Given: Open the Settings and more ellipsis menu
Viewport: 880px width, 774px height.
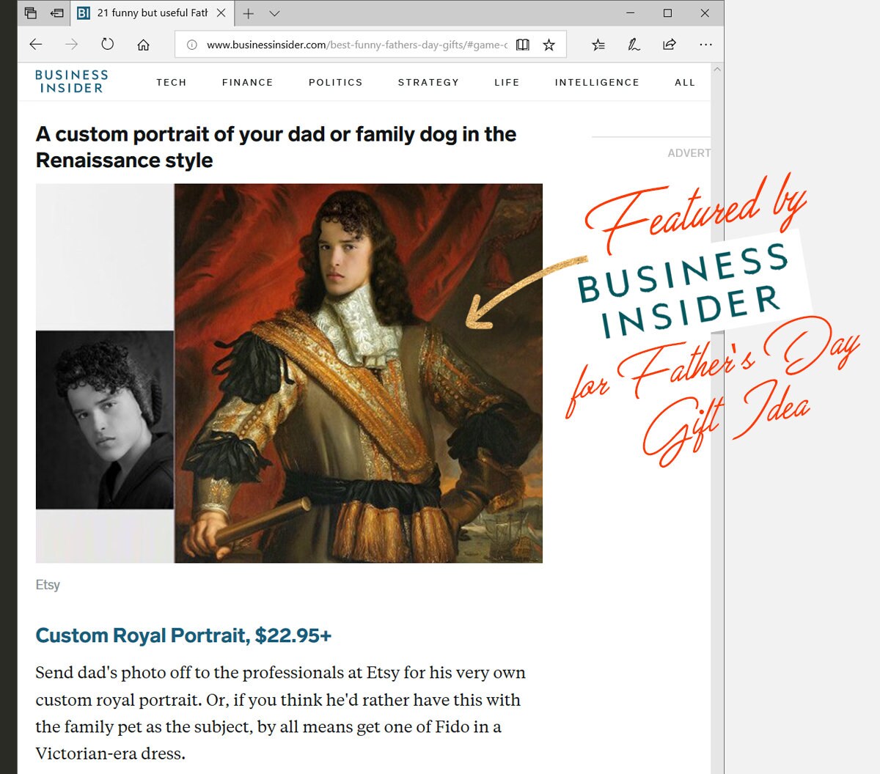Looking at the screenshot, I should coord(705,45).
